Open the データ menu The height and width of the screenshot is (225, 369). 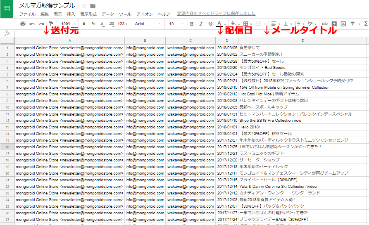pos(107,14)
